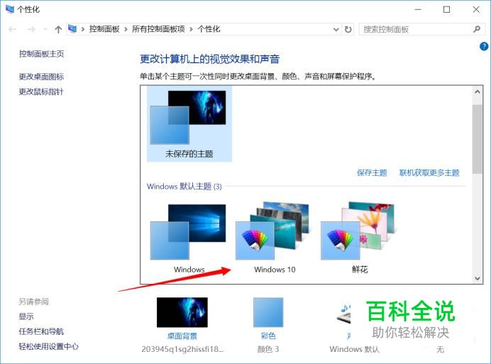
Task: Apply the Windows default theme
Action: (189, 238)
